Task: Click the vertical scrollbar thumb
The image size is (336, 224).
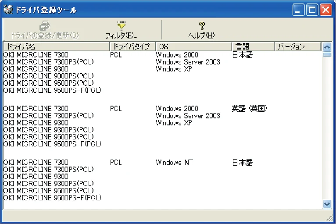Action: point(327,54)
